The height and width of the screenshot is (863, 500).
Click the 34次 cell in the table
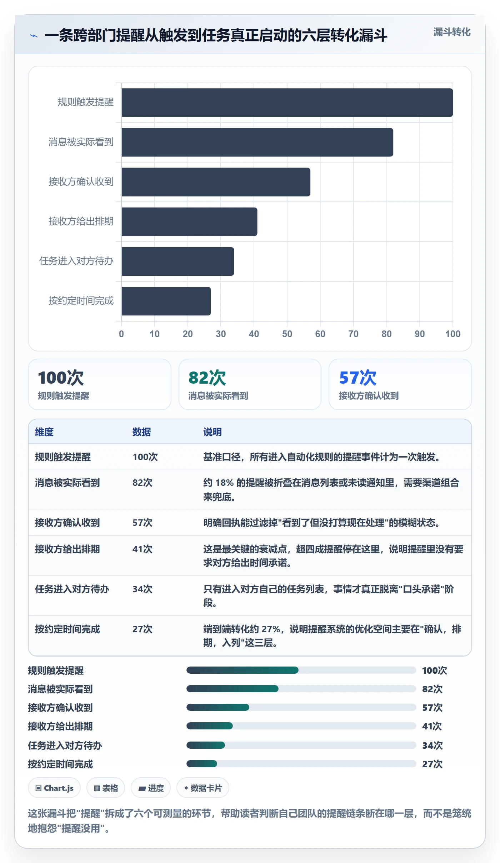(x=142, y=589)
